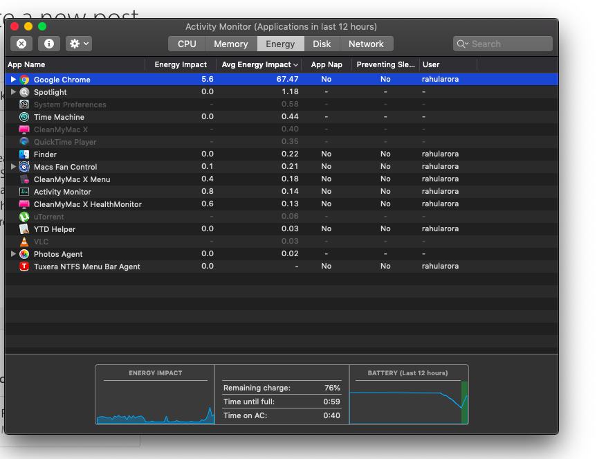Screen dimensions: 606x459
Task: Open the Disk tab
Action: click(322, 44)
